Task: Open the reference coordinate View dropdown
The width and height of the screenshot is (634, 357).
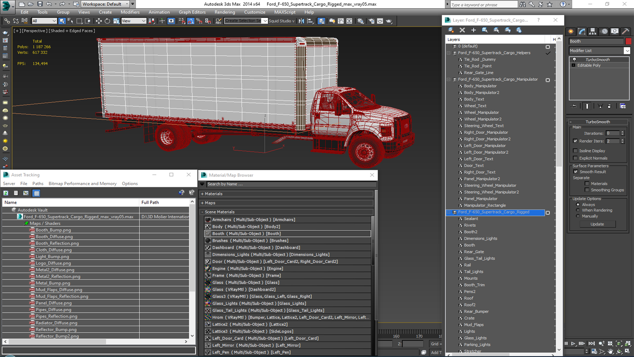Action: [x=134, y=21]
